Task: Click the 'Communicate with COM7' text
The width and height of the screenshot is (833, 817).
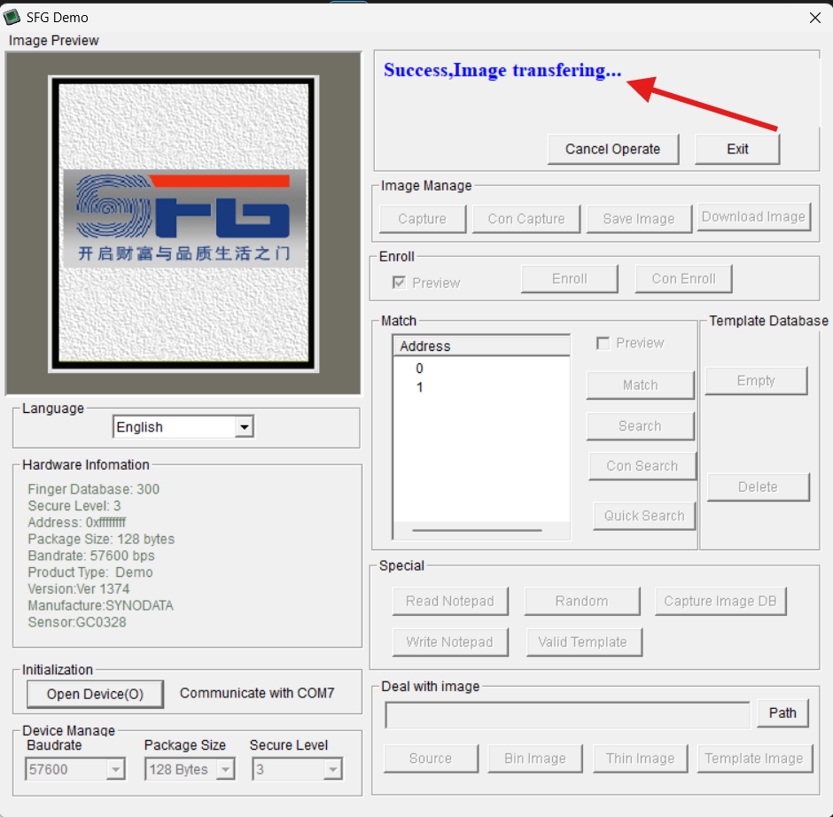Action: point(257,693)
